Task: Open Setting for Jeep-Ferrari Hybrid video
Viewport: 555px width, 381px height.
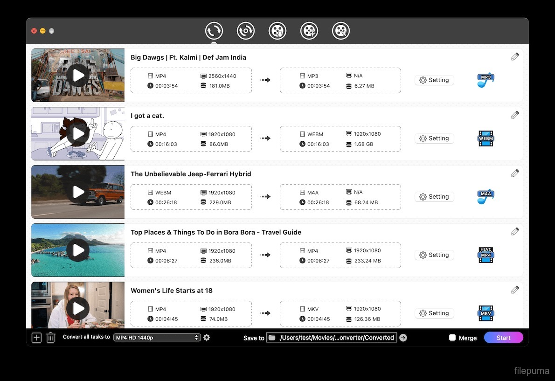Action: point(434,197)
